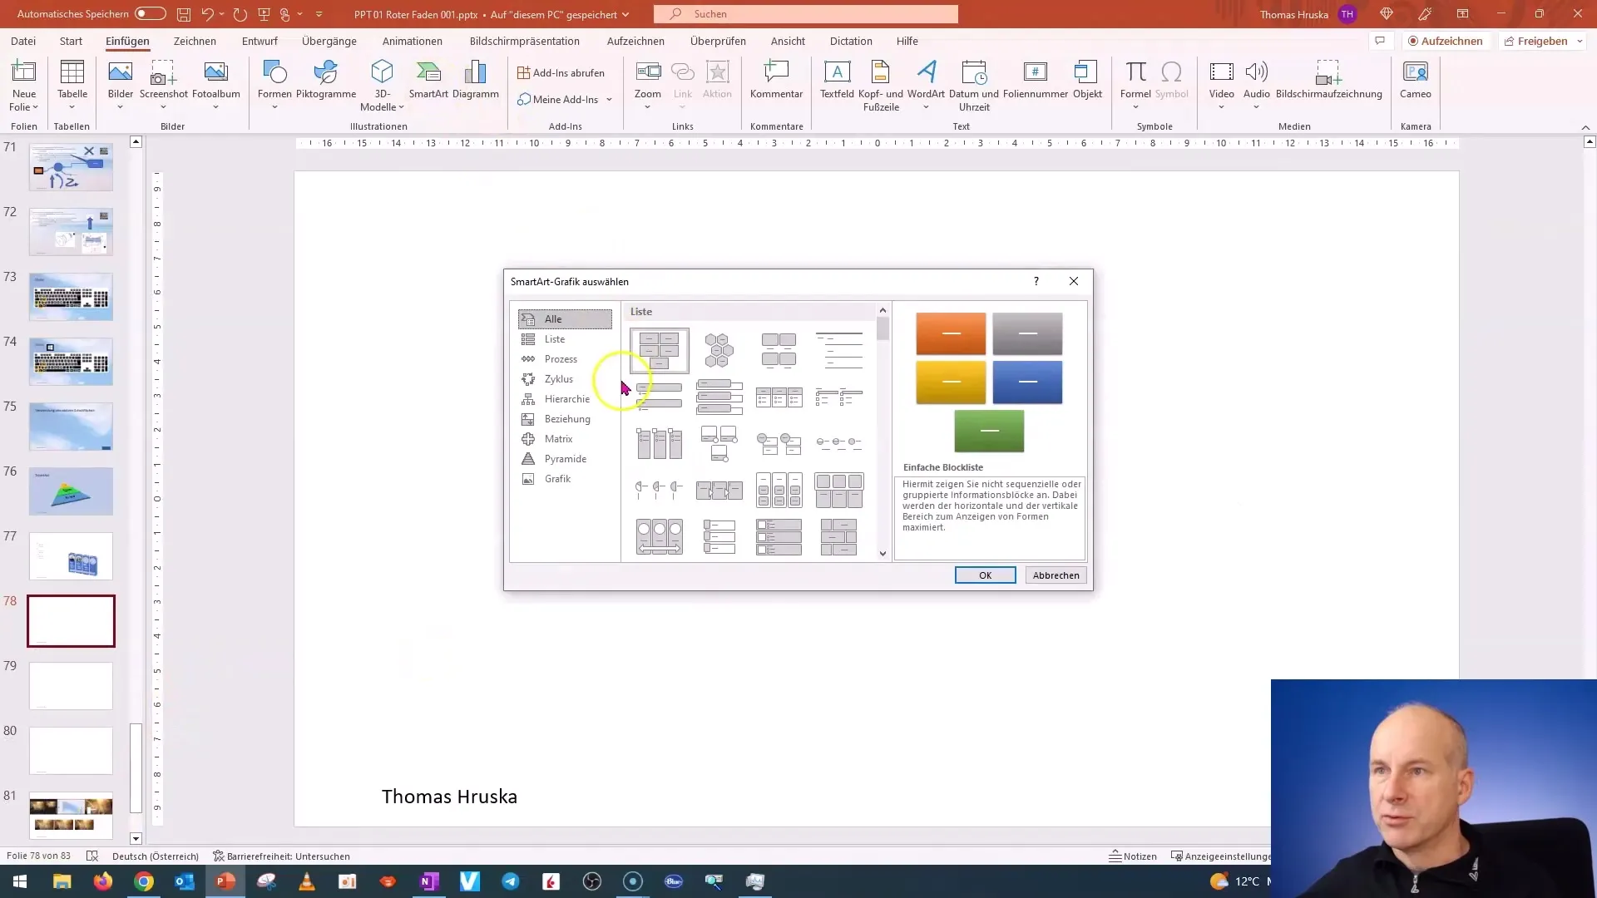Select the Prozess SmartArt category

tap(565, 359)
